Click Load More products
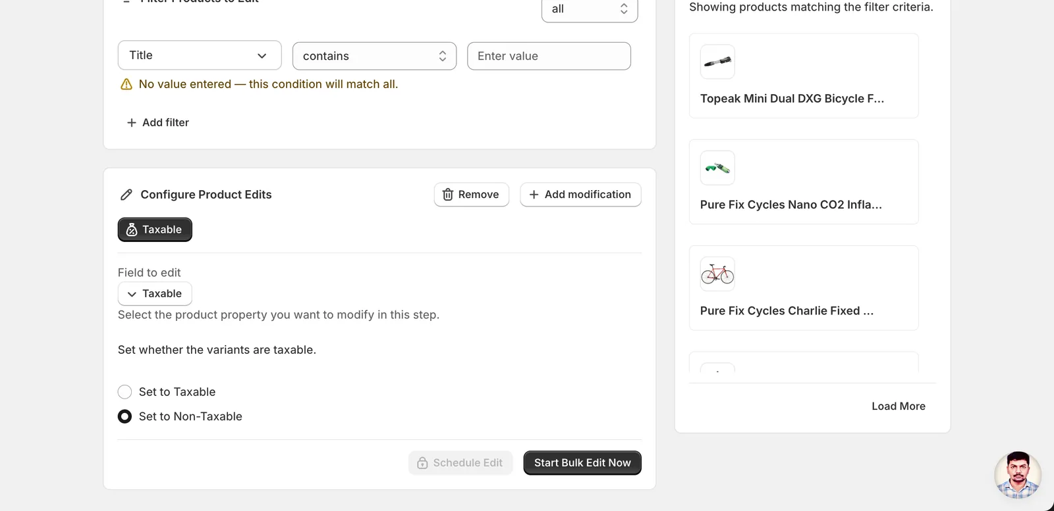 click(x=899, y=406)
